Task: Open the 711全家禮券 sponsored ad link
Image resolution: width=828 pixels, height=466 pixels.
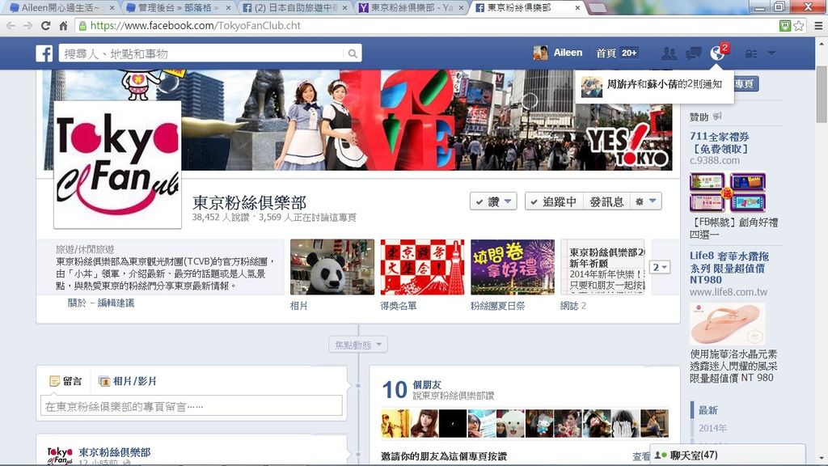Action: (719, 142)
